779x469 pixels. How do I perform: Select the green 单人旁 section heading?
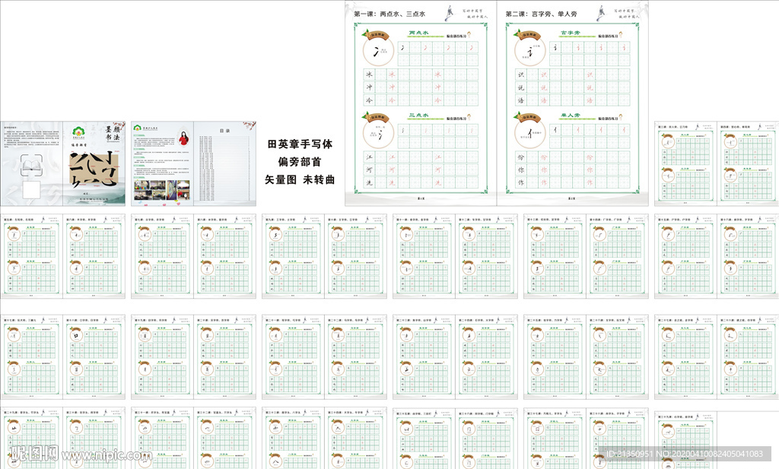pos(571,115)
